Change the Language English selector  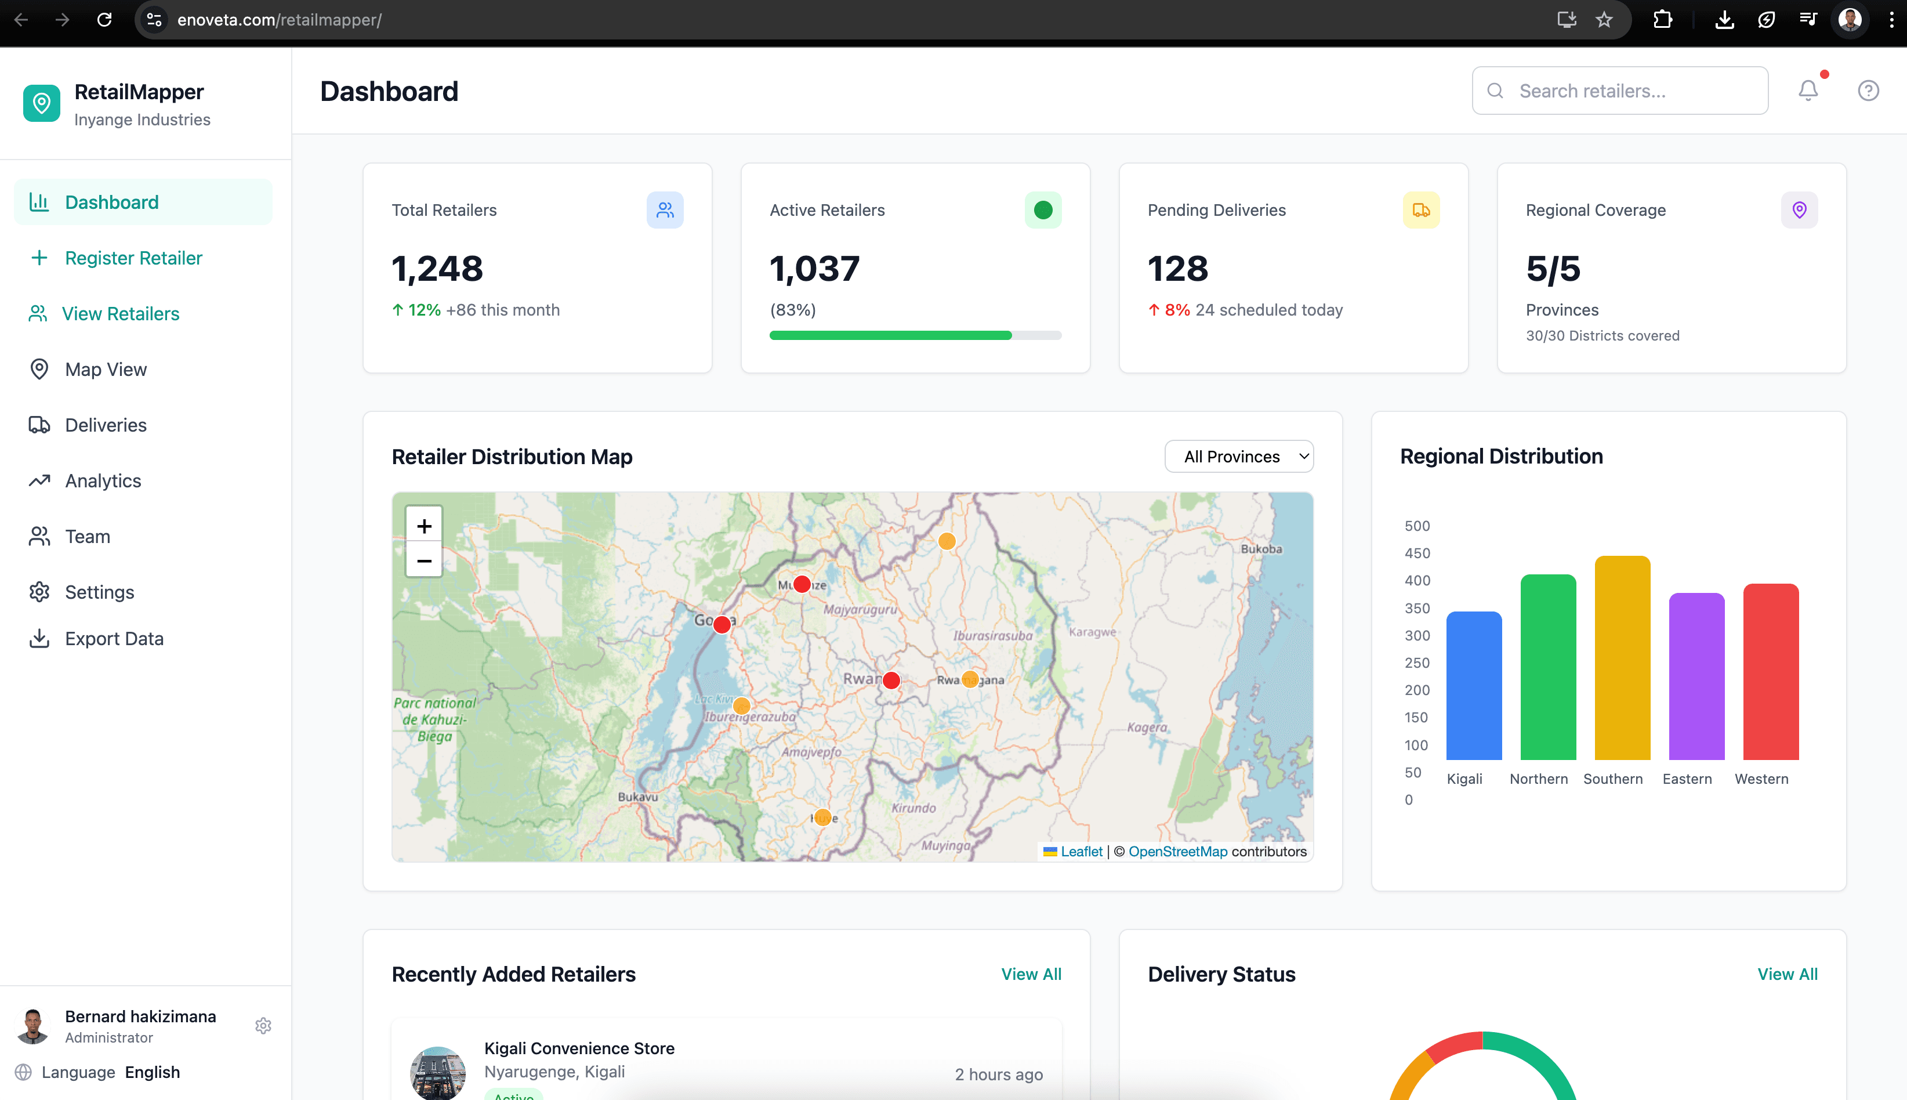[153, 1072]
